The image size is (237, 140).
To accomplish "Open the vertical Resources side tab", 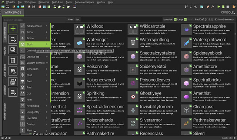I will tap(5, 51).
